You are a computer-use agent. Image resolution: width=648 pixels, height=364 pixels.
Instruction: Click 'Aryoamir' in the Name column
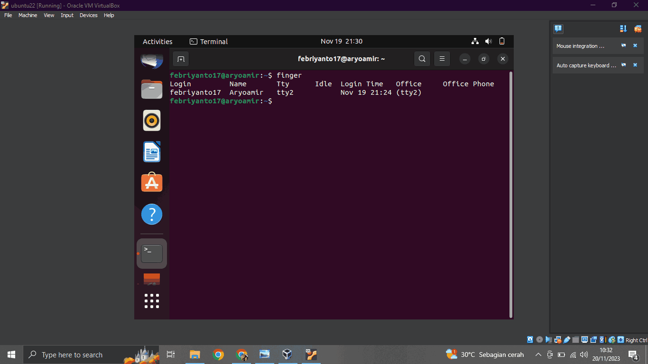246,92
